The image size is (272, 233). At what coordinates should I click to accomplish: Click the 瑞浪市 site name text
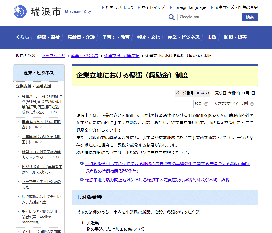[46, 12]
